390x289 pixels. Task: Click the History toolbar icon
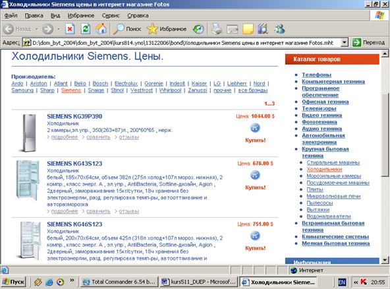(198, 29)
